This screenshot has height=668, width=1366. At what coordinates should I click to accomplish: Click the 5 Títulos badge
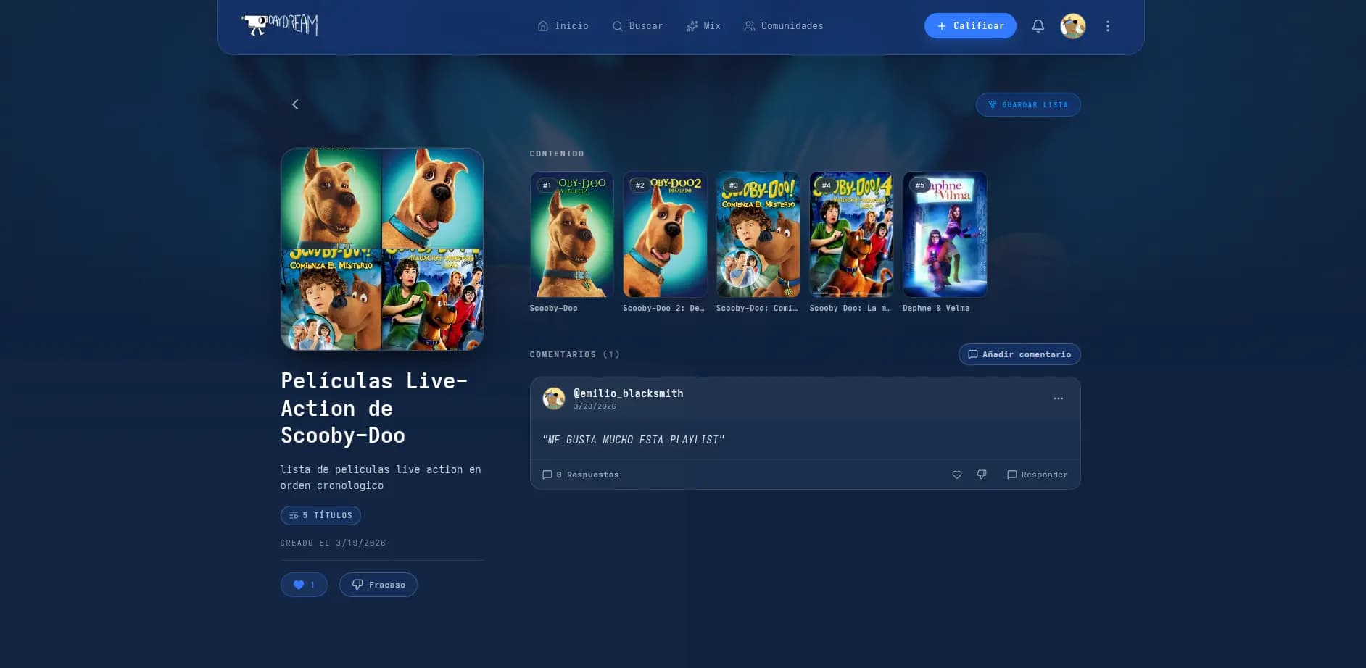click(320, 516)
